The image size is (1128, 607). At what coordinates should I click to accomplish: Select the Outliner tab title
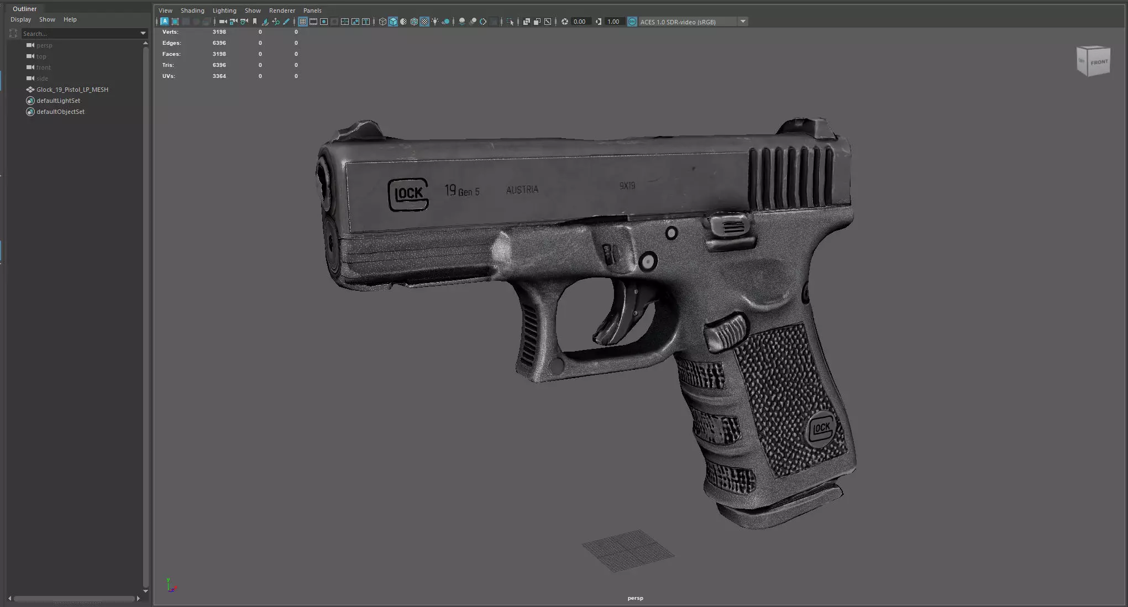24,9
